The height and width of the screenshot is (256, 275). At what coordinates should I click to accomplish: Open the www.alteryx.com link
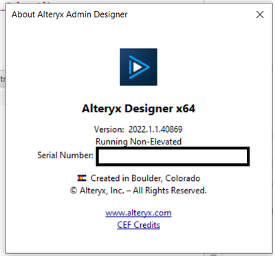pos(138,213)
